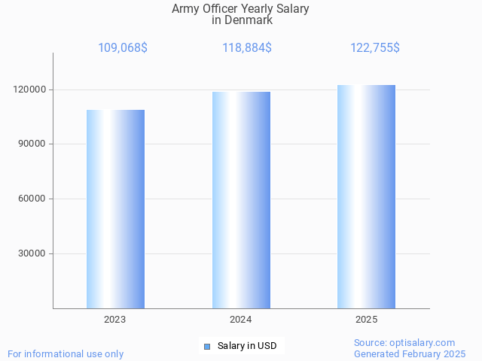Viewport: 482px width, 361px height.
Task: Click the 122,755$ value label
Action: 375,48
